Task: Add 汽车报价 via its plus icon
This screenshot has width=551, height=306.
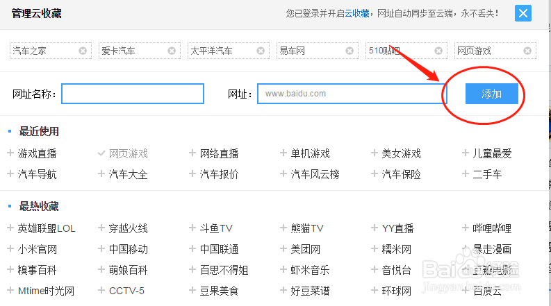Action: pos(192,173)
